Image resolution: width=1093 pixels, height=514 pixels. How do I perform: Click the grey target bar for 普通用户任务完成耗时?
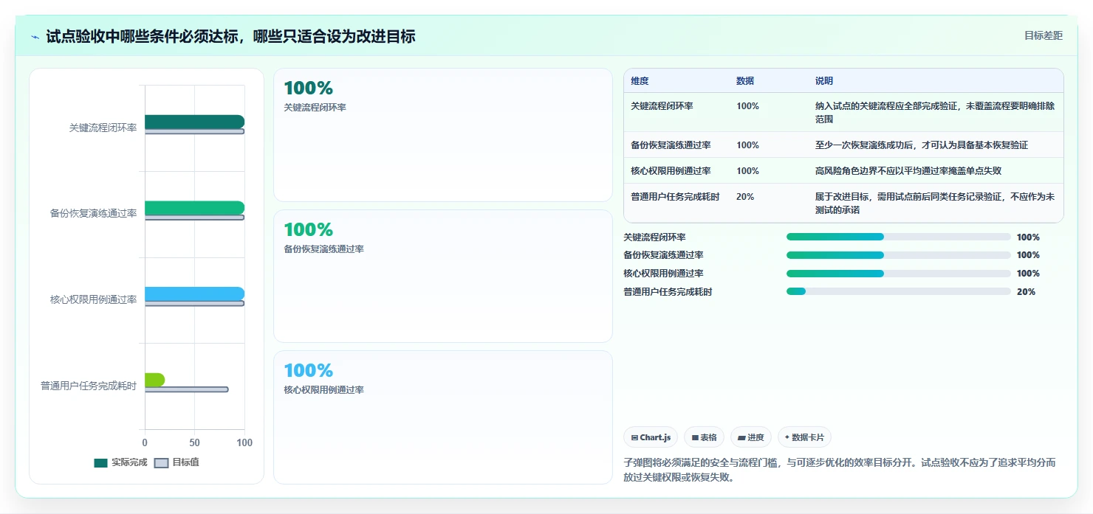click(186, 389)
